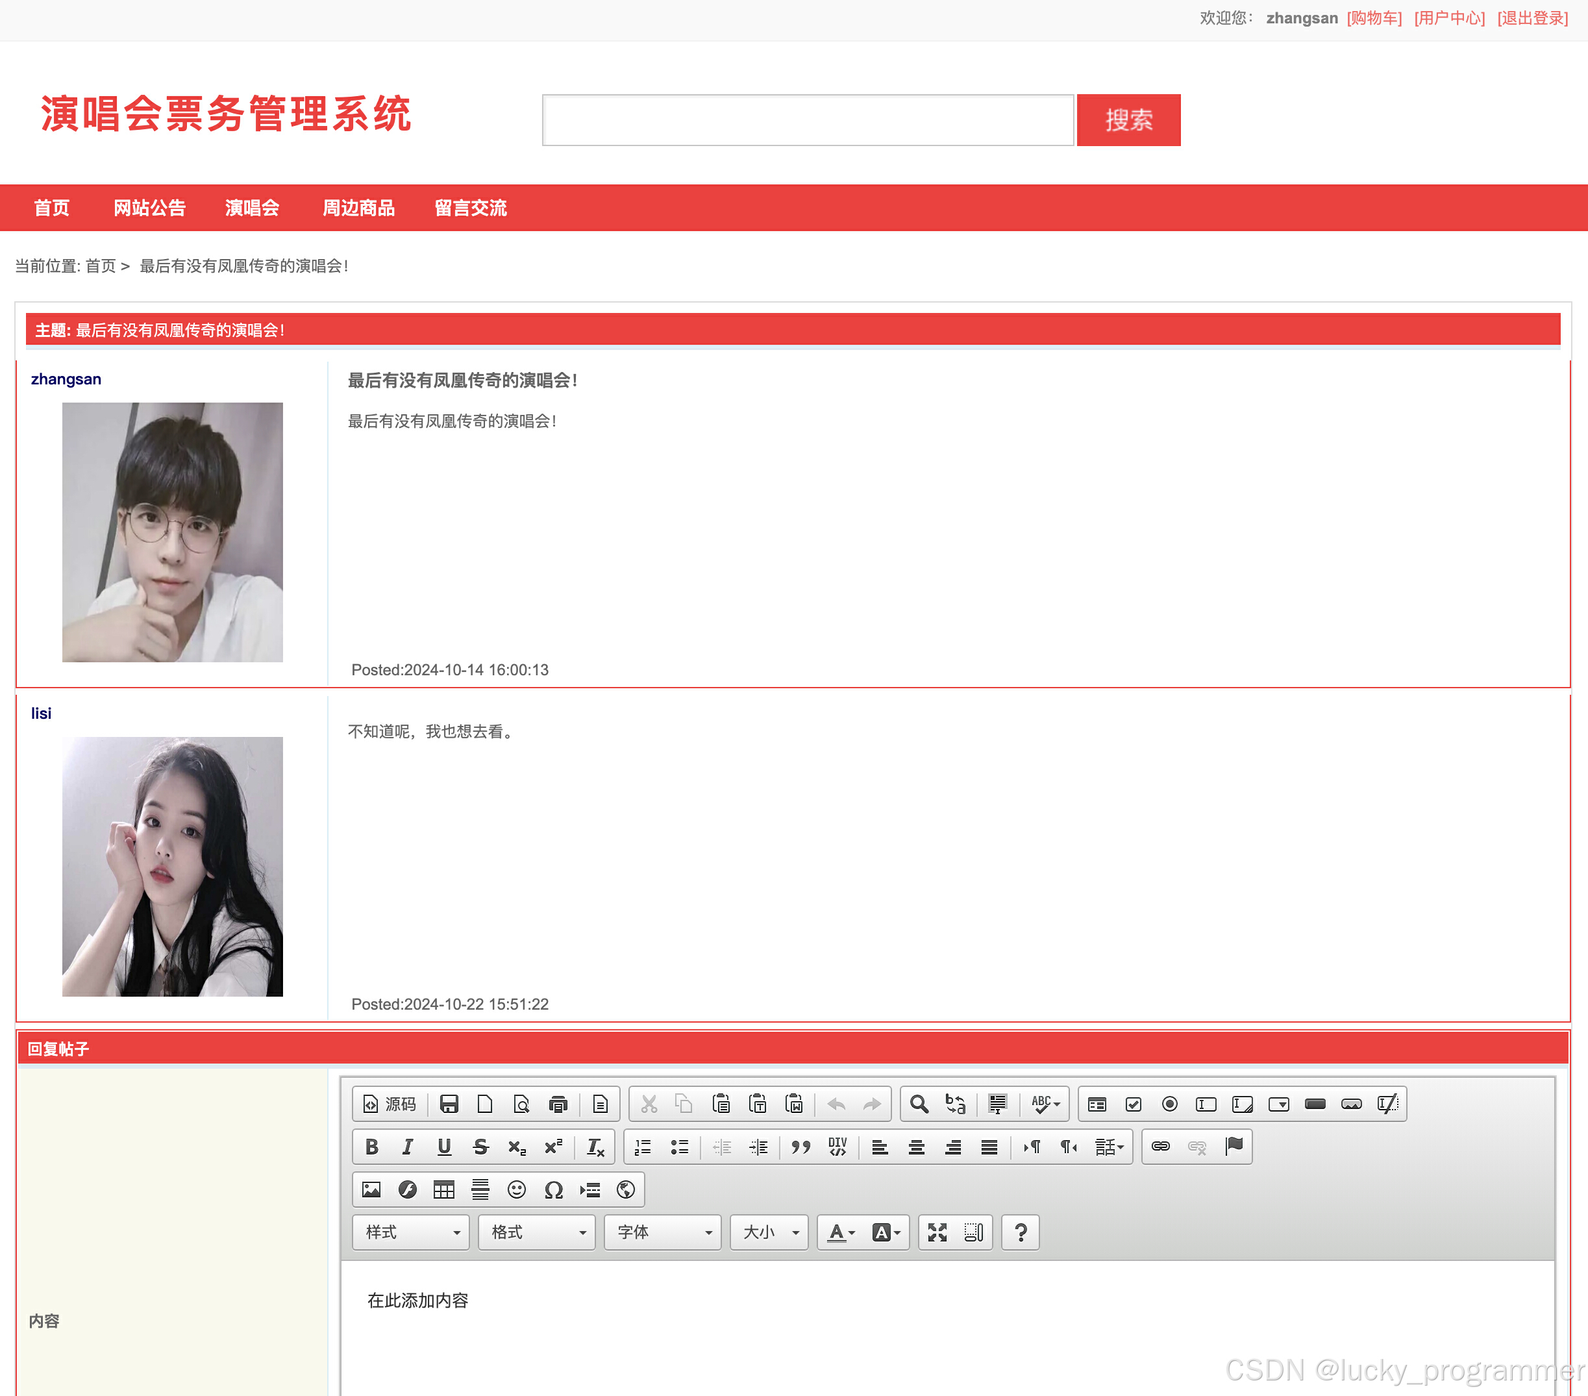Open the 留言交流 navigation item
1588x1396 pixels.
(470, 207)
